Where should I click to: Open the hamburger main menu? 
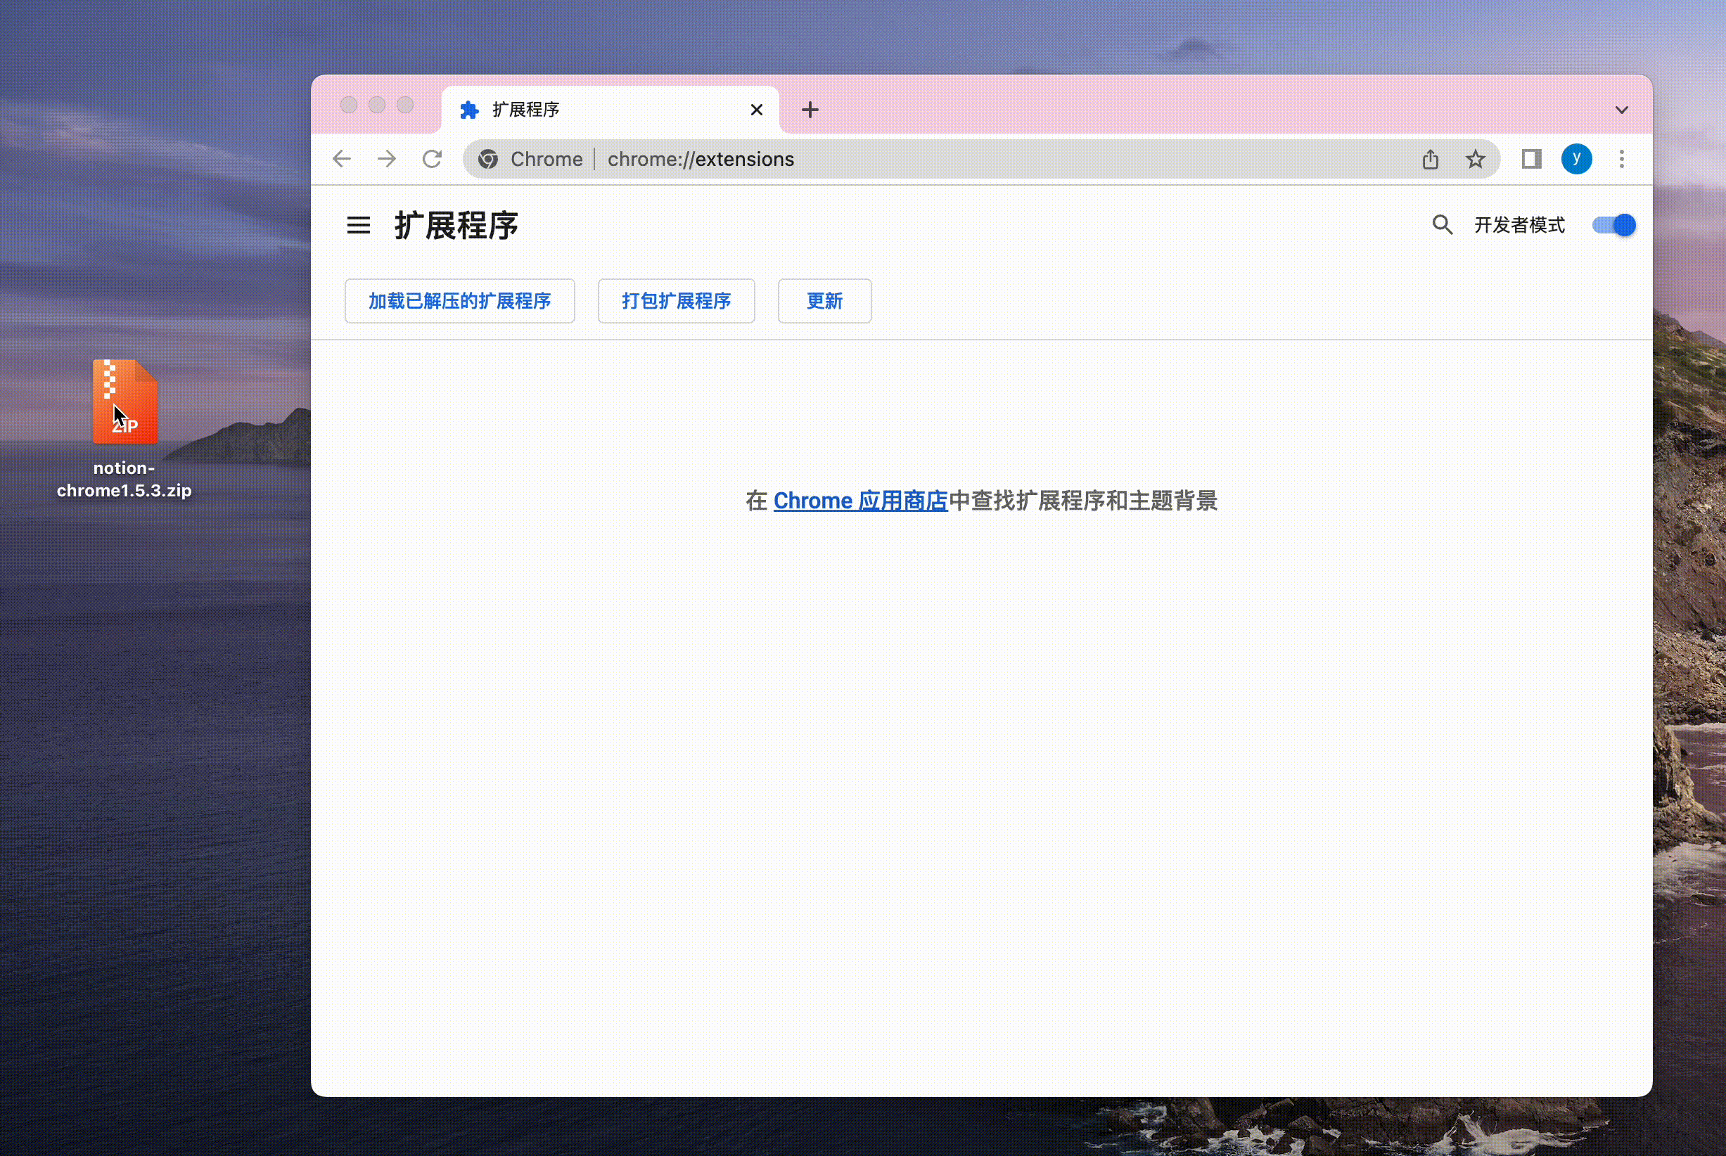pyautogui.click(x=358, y=225)
